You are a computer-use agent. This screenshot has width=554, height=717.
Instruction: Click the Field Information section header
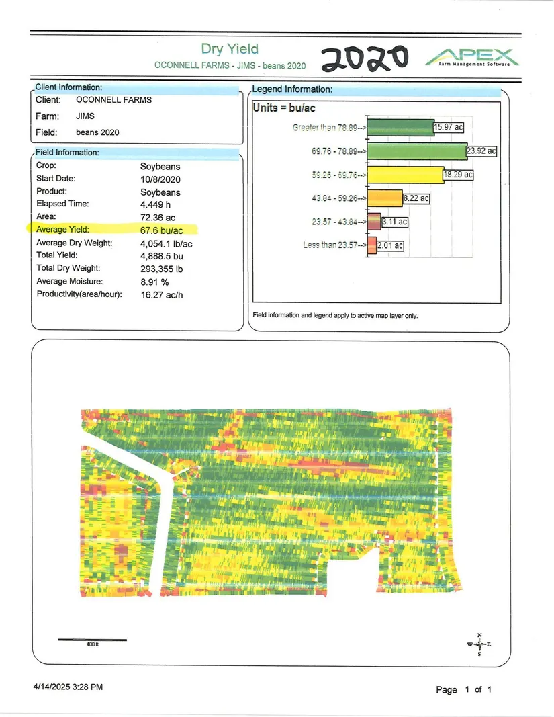(67, 153)
